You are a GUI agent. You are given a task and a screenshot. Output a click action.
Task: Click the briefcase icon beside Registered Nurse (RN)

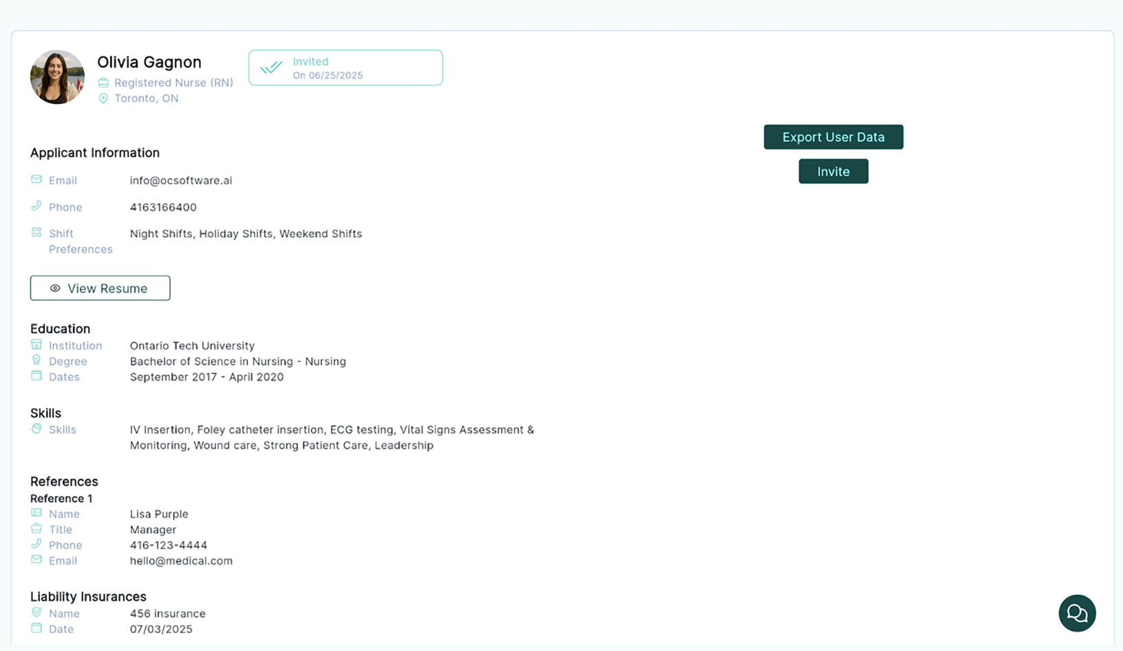coord(104,82)
